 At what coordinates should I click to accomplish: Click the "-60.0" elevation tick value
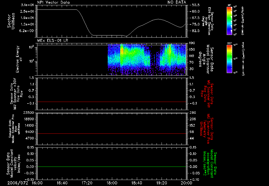[x=195, y=11]
